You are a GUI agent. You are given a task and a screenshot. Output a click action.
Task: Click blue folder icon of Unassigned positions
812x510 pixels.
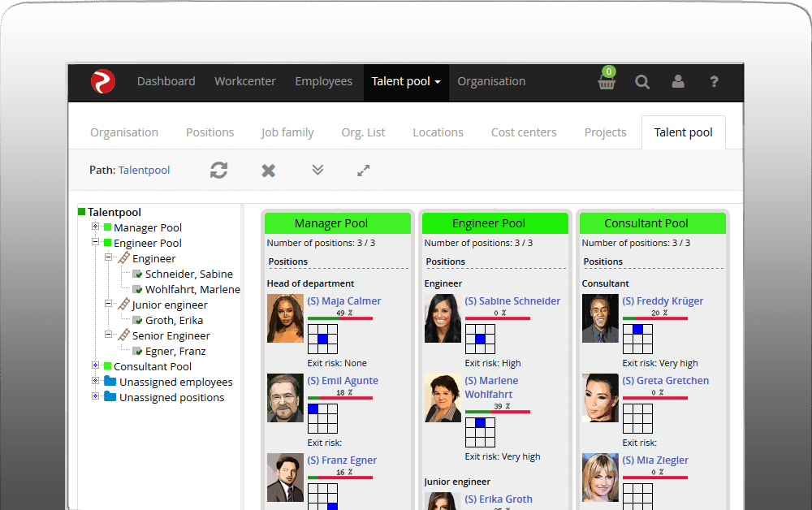(x=110, y=396)
